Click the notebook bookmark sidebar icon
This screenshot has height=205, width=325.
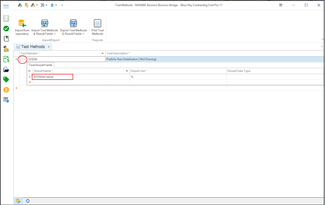pyautogui.click(x=6, y=39)
